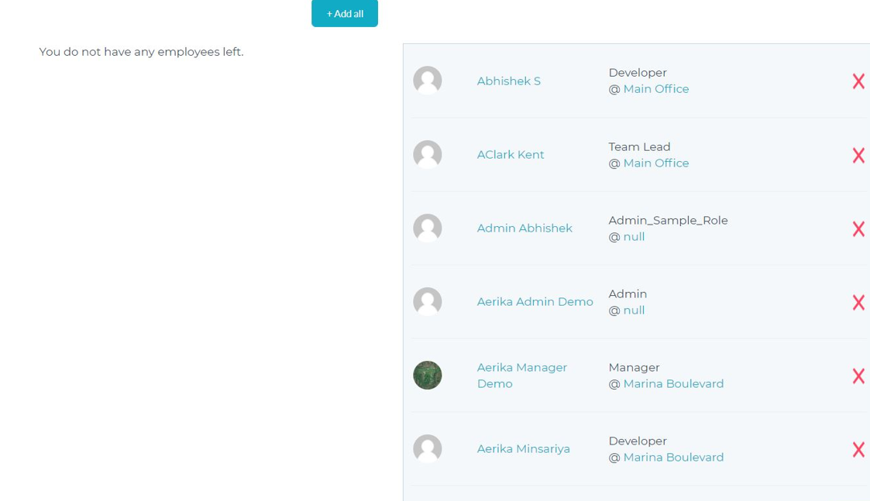Image resolution: width=870 pixels, height=501 pixels.
Task: Remove Admin Abhishek with red X
Action: pos(858,228)
